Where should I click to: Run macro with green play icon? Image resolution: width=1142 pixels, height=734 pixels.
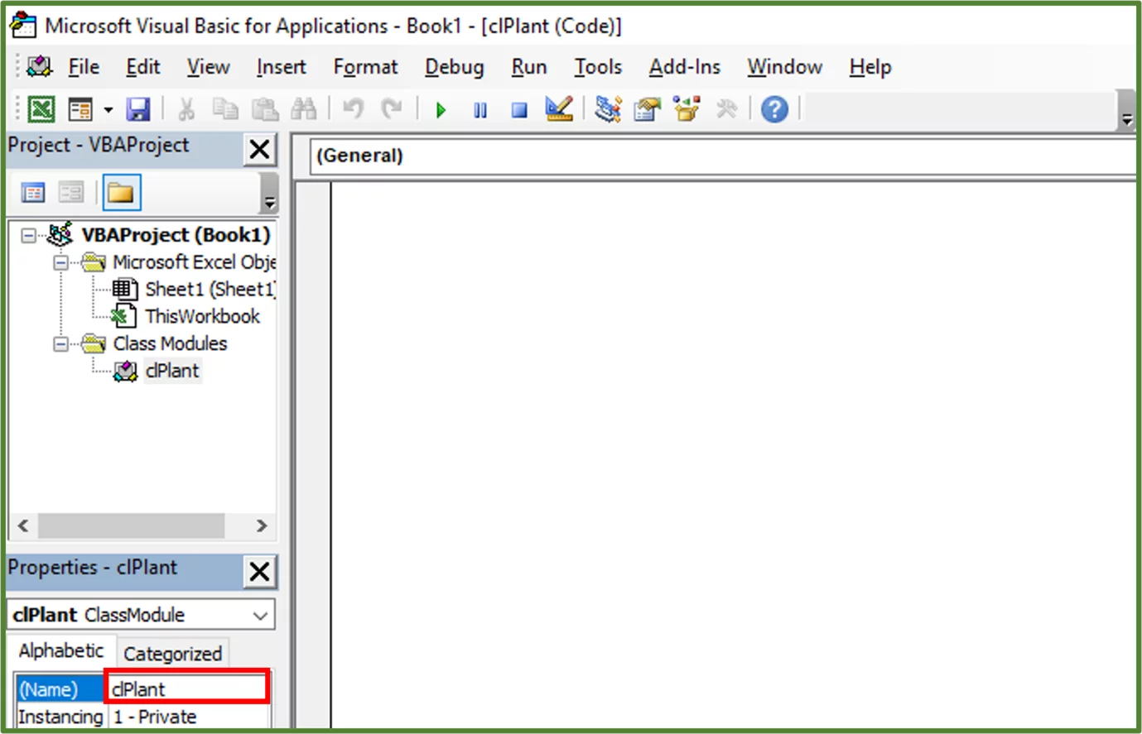coord(441,110)
